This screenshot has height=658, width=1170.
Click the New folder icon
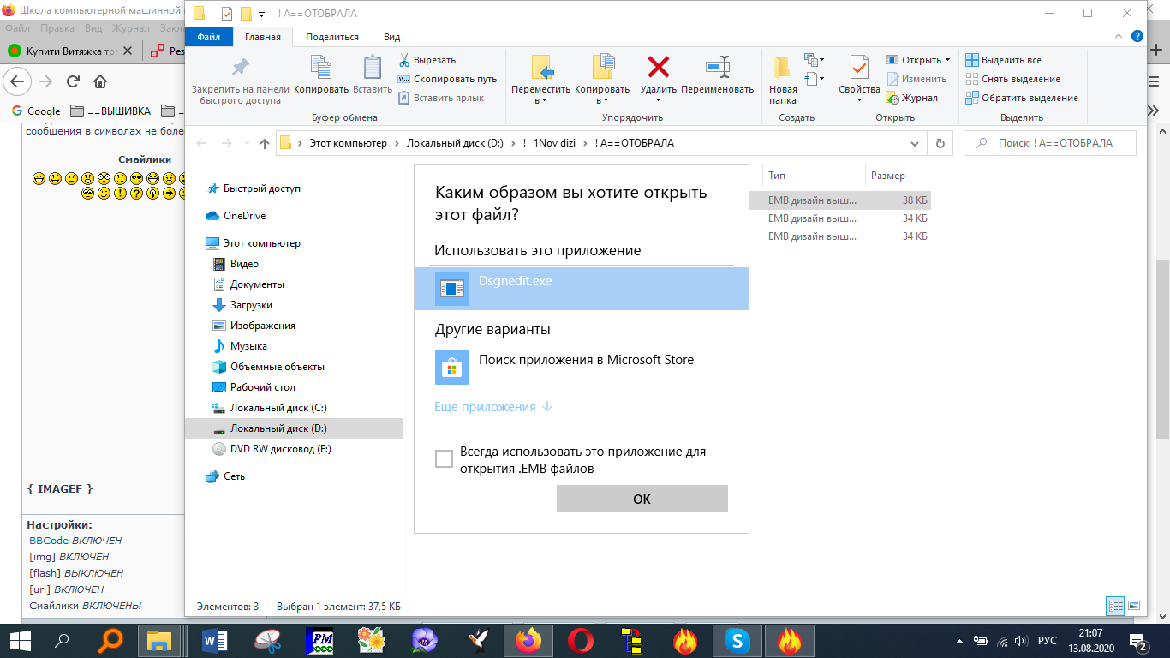click(x=782, y=68)
